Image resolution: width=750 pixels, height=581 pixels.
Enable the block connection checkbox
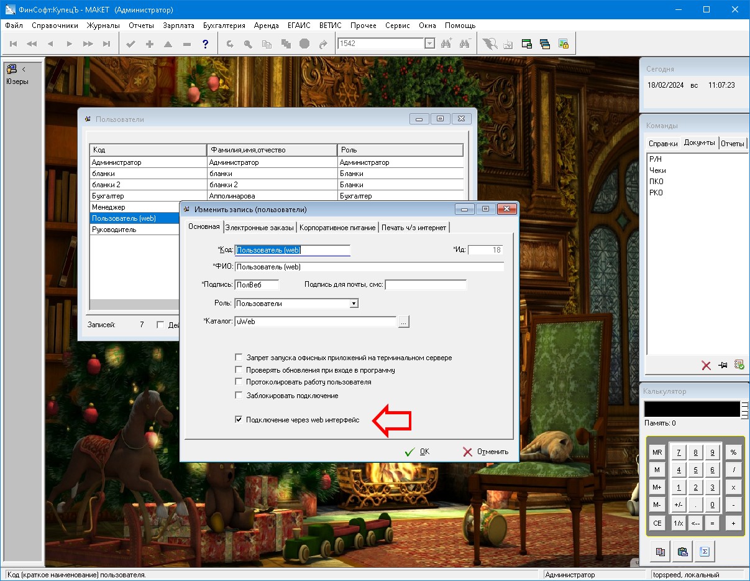pos(239,396)
